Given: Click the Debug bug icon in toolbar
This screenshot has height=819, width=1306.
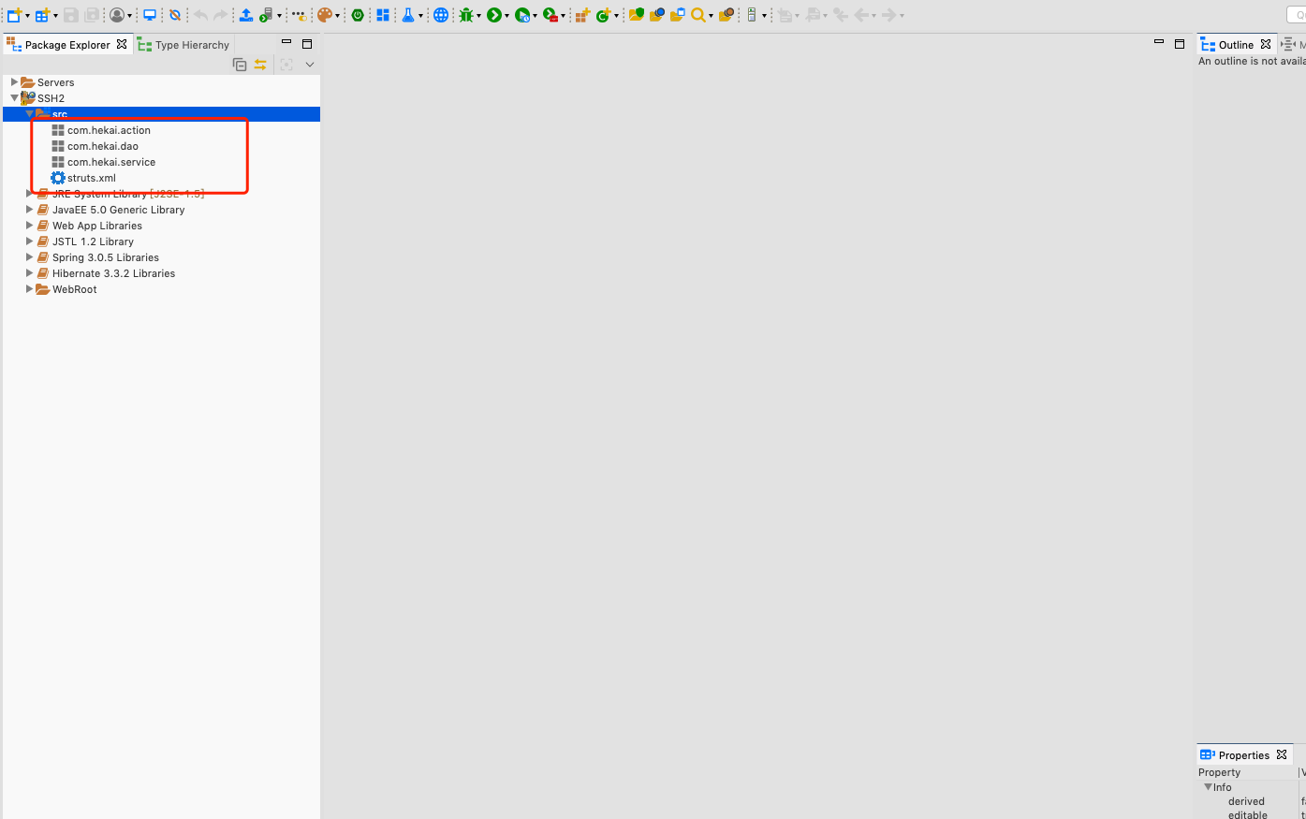Looking at the screenshot, I should click(466, 15).
